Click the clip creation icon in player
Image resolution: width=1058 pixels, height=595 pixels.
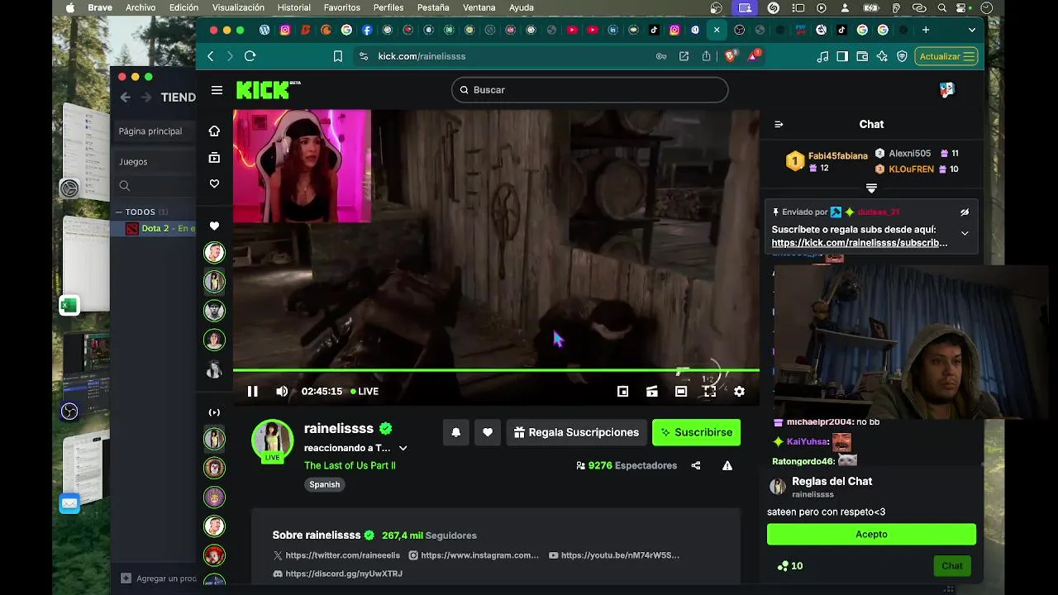(x=652, y=392)
